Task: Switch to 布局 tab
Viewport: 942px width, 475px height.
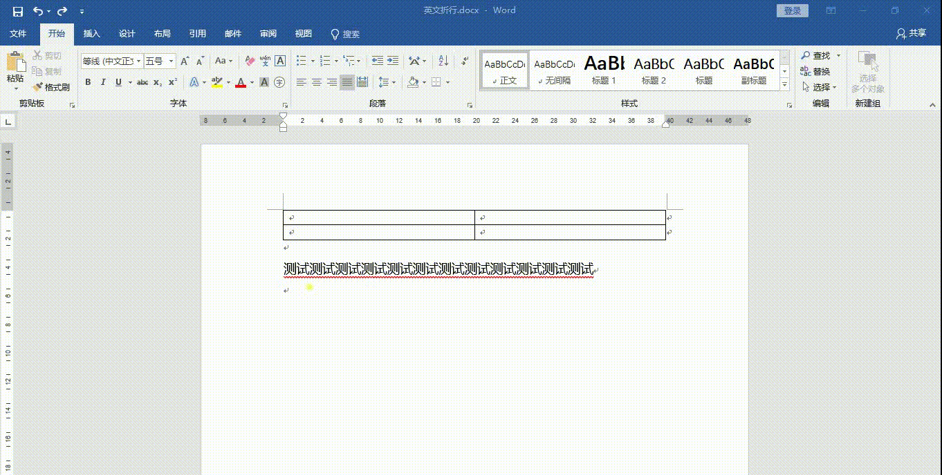Action: pyautogui.click(x=163, y=34)
